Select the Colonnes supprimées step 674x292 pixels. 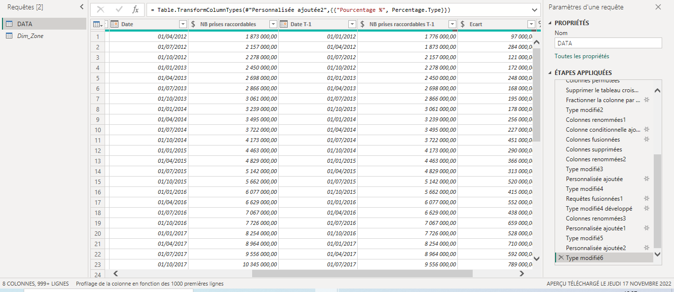(x=594, y=149)
